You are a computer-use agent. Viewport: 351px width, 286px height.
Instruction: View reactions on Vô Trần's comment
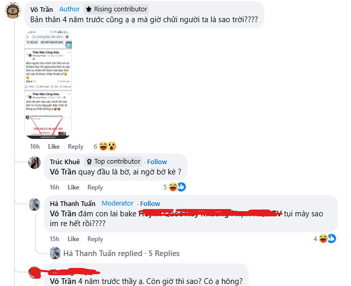(105, 146)
